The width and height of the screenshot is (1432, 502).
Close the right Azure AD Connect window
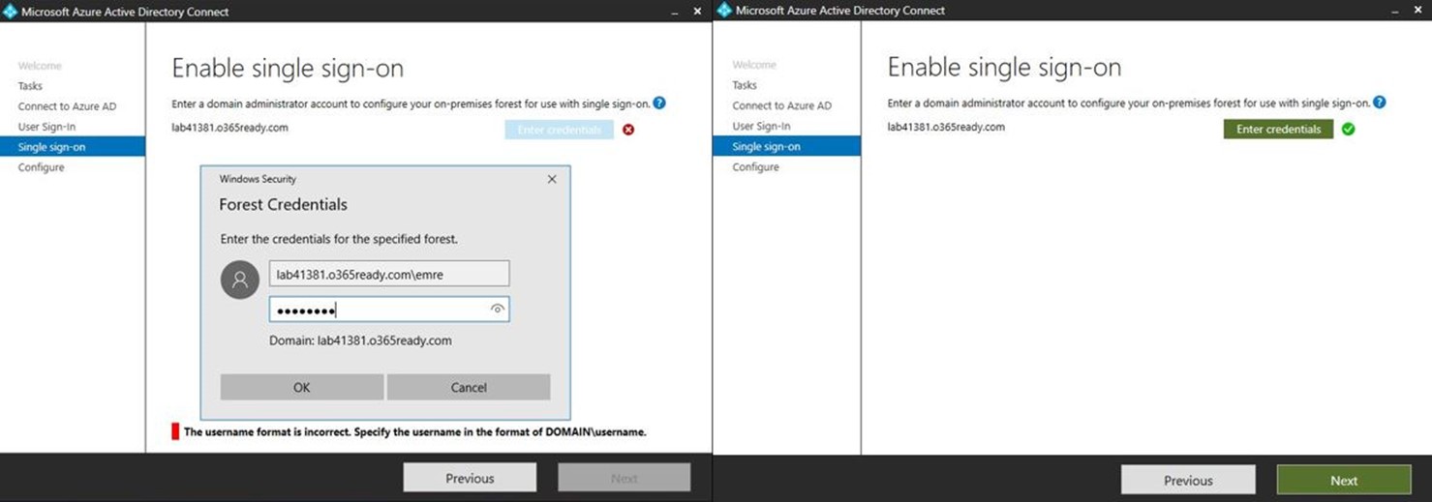coord(1418,11)
